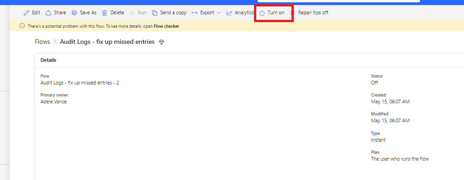The width and height of the screenshot is (464, 180).
Task: Click the Type value Instant
Action: point(378,140)
